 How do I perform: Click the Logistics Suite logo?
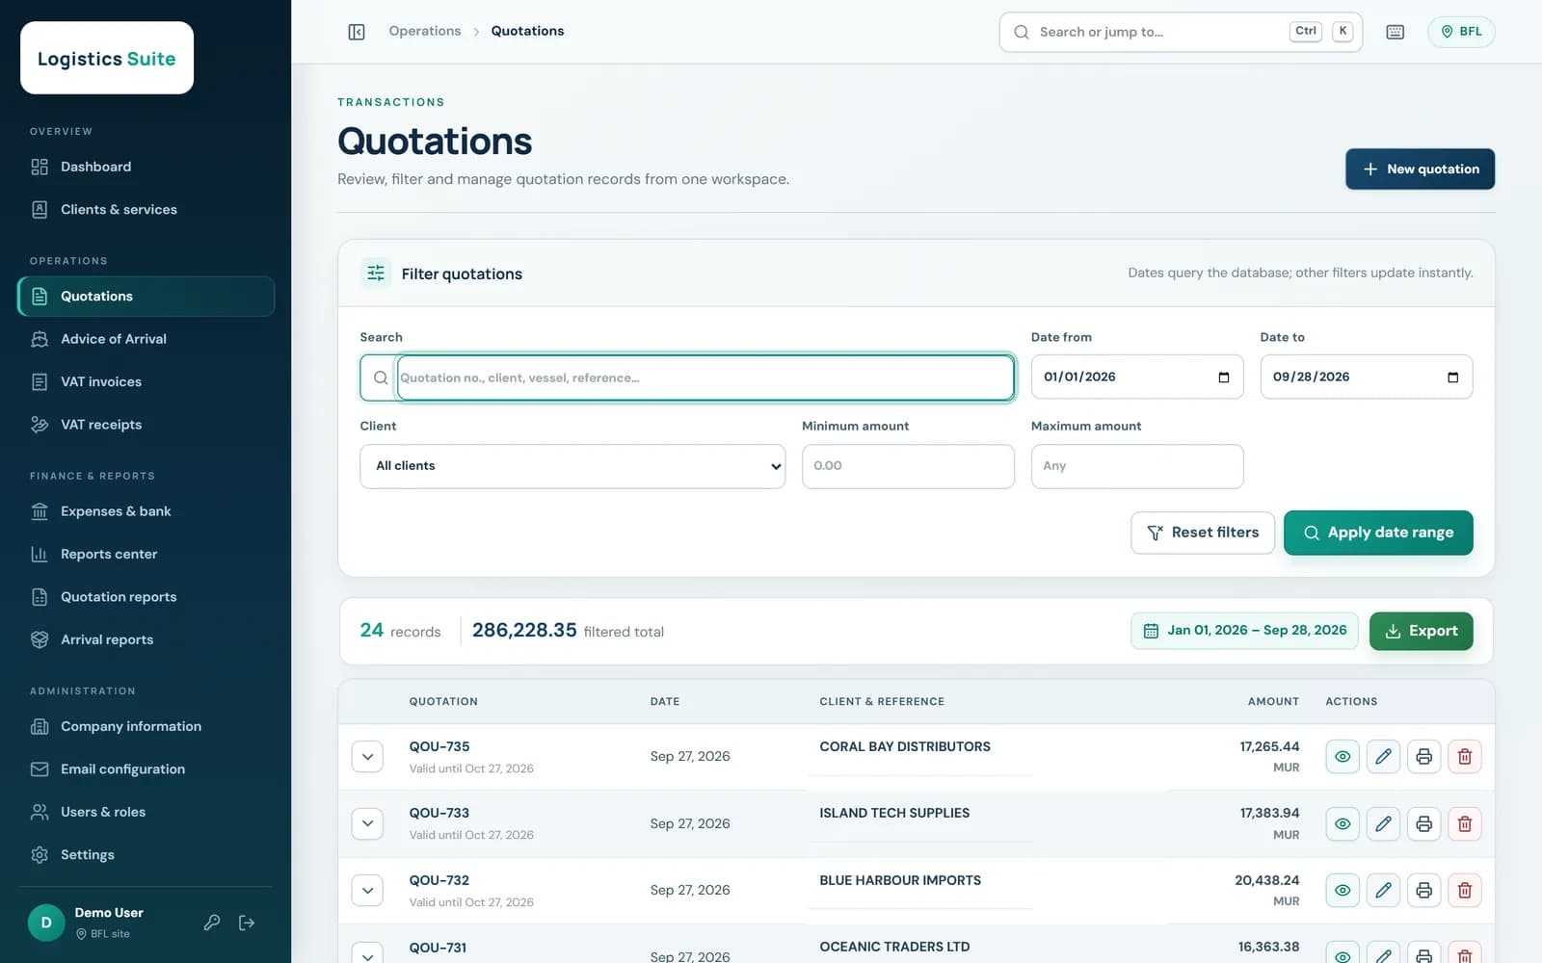pyautogui.click(x=107, y=58)
